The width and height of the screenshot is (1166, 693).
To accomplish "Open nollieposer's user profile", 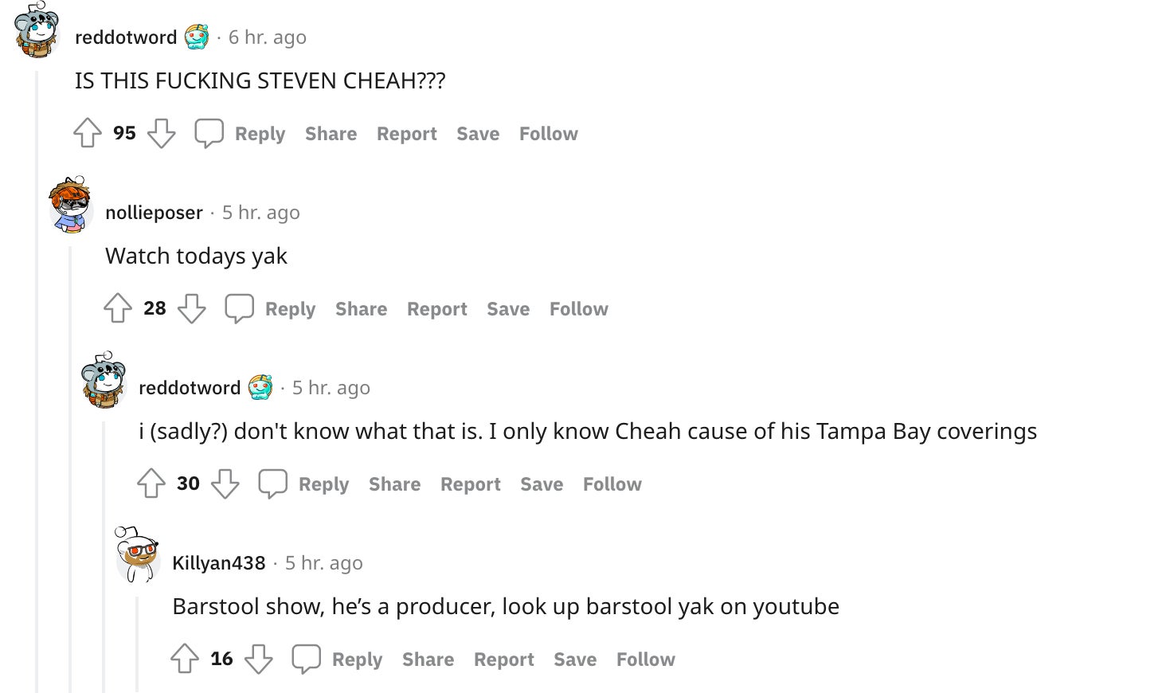I will click(154, 213).
